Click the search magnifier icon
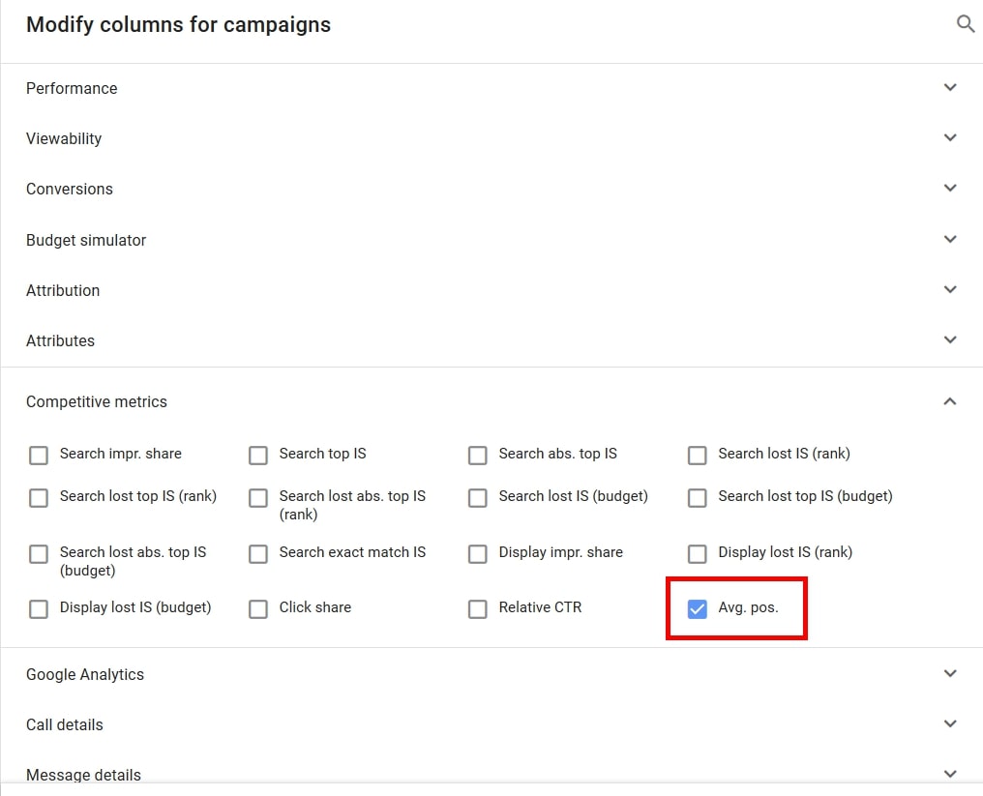983x796 pixels. pos(965,24)
